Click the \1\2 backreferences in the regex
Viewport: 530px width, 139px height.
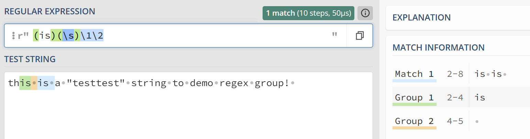click(92, 36)
